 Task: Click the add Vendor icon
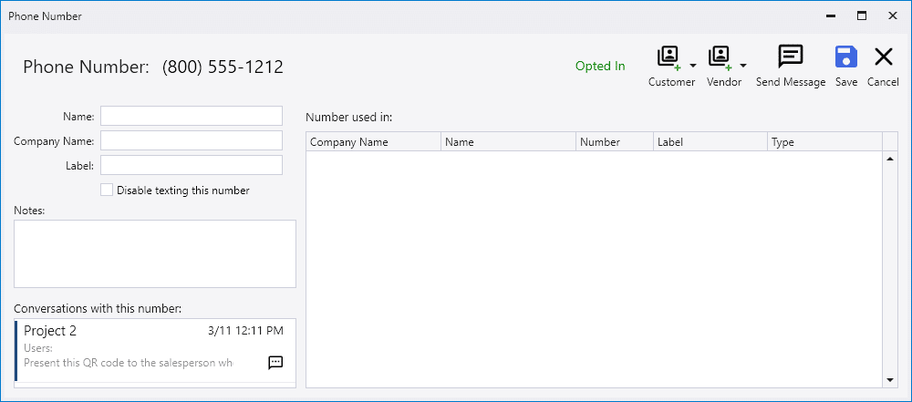tap(720, 57)
